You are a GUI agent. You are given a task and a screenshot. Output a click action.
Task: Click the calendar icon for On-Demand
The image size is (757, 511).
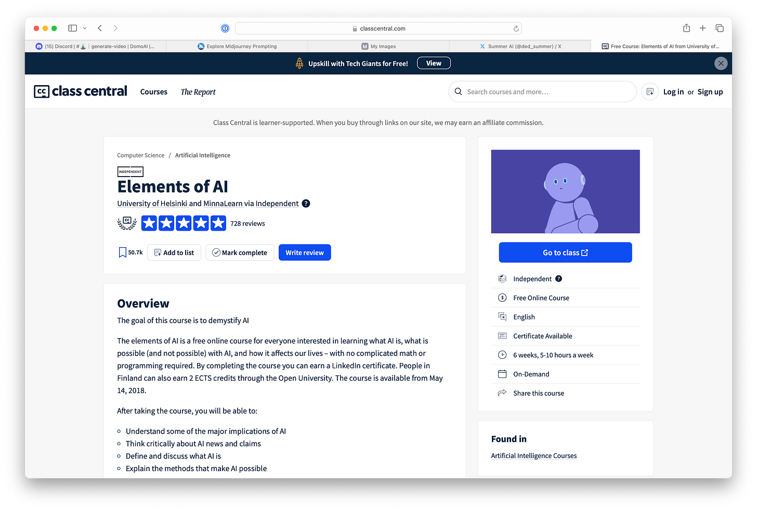click(502, 374)
